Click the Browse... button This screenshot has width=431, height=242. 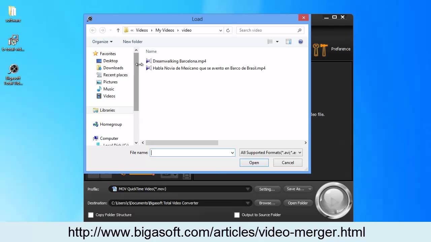click(267, 203)
